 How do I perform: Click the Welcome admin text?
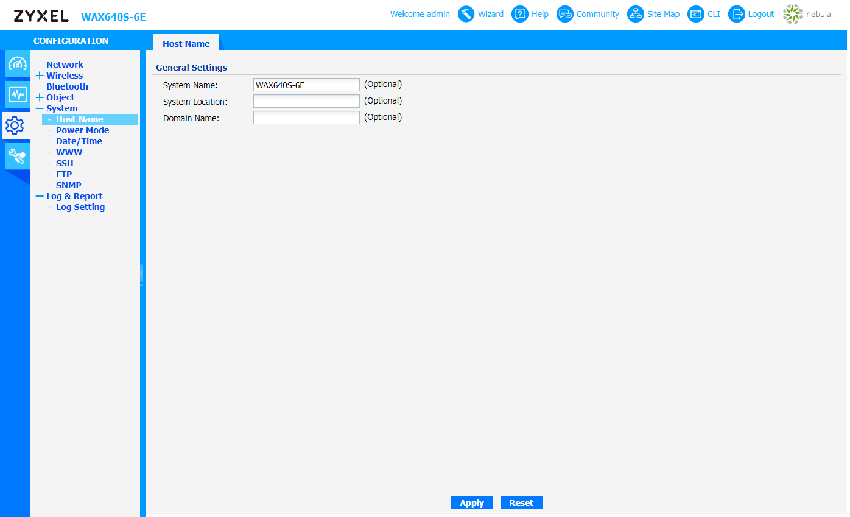pyautogui.click(x=420, y=14)
